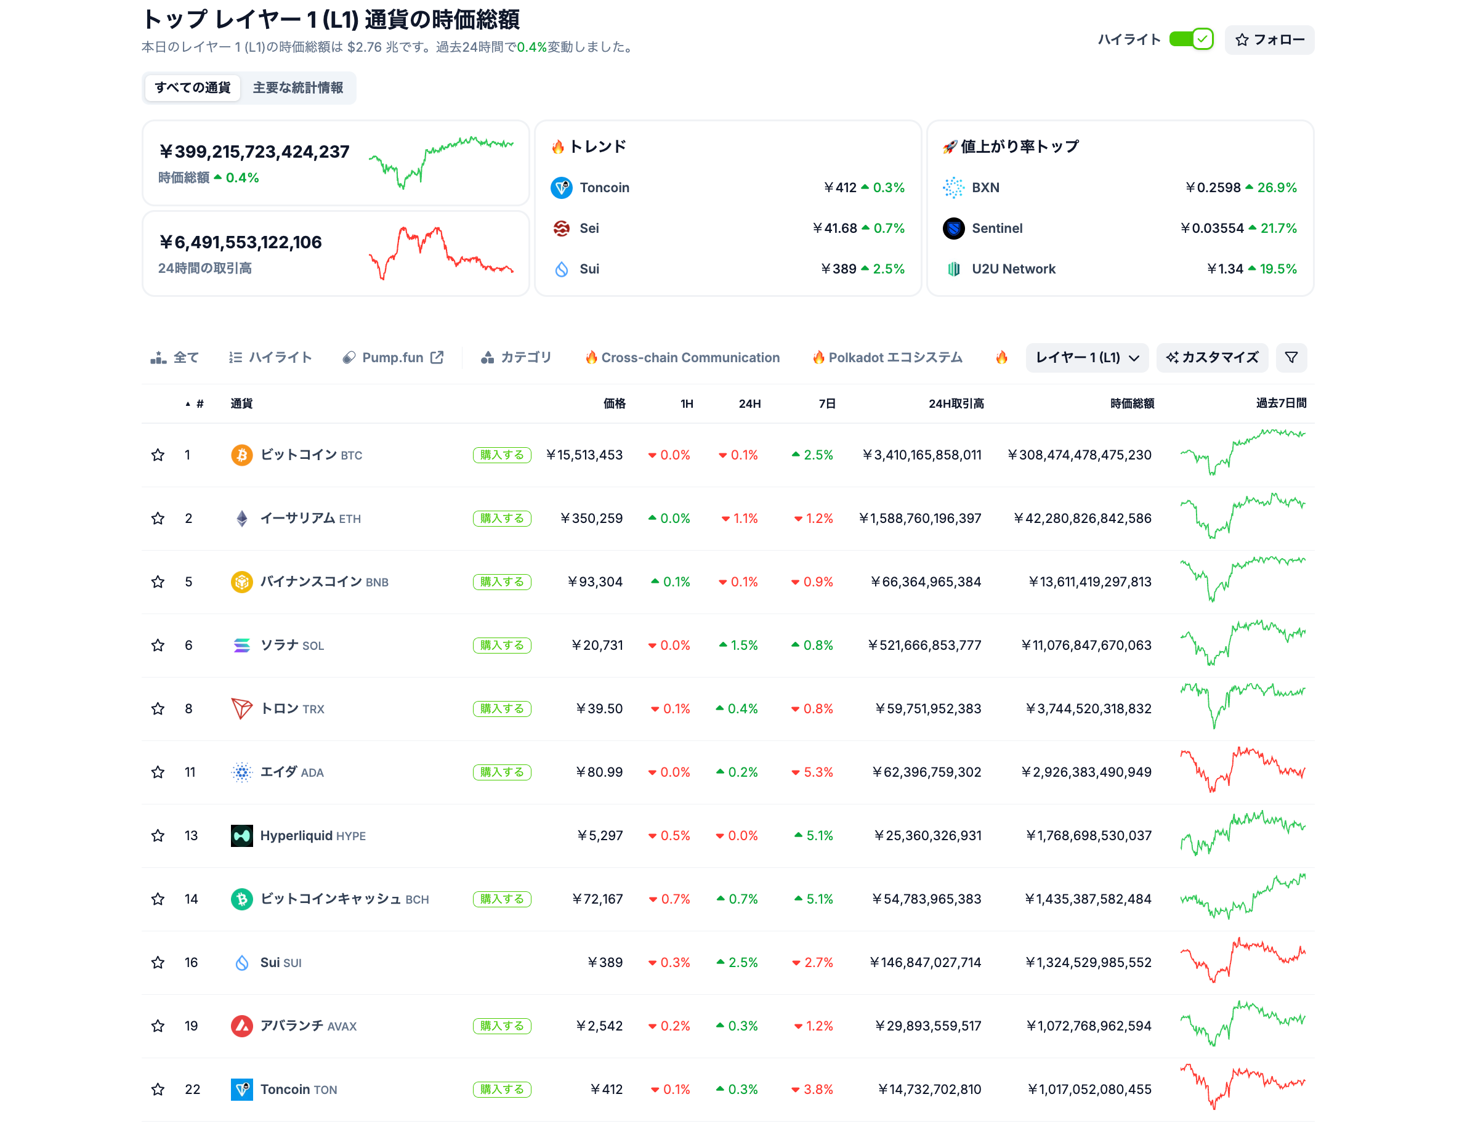Open the カテゴリ tab
This screenshot has width=1462, height=1126.
pos(516,358)
